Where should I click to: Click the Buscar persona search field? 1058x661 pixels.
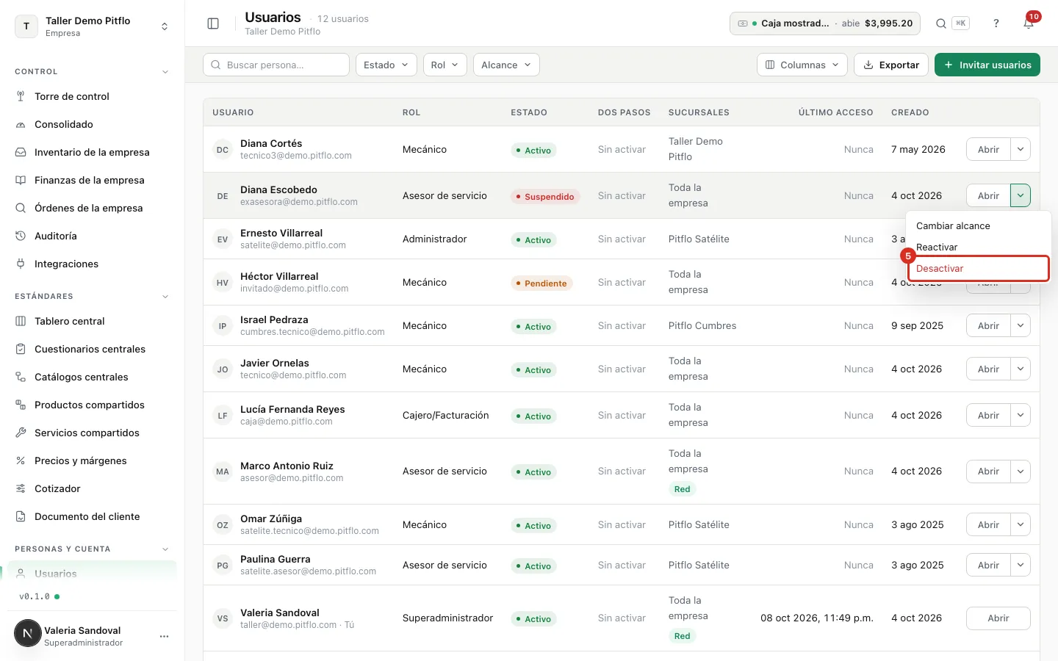click(x=276, y=65)
